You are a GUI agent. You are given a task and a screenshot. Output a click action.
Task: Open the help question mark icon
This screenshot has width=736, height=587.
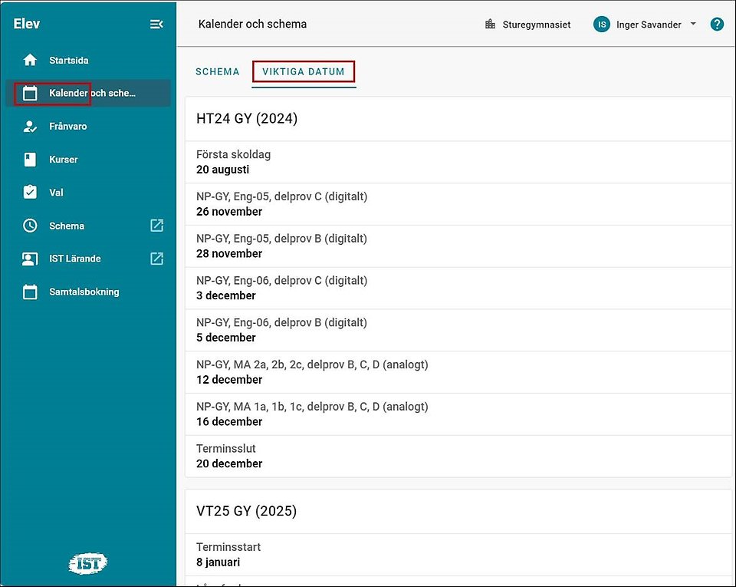pos(717,25)
